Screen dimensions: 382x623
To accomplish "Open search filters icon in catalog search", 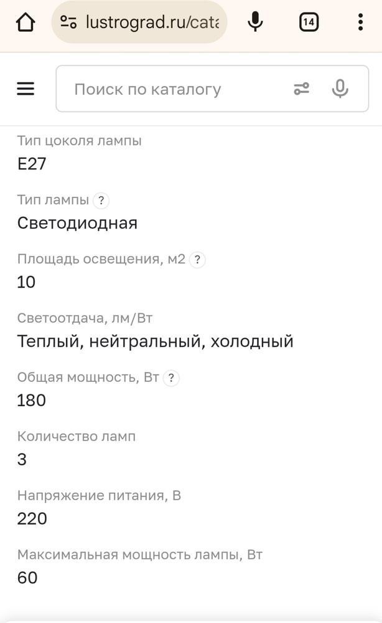I will (x=301, y=89).
